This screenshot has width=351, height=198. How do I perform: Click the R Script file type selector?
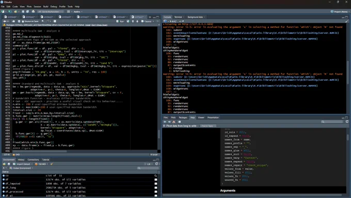tap(154, 155)
